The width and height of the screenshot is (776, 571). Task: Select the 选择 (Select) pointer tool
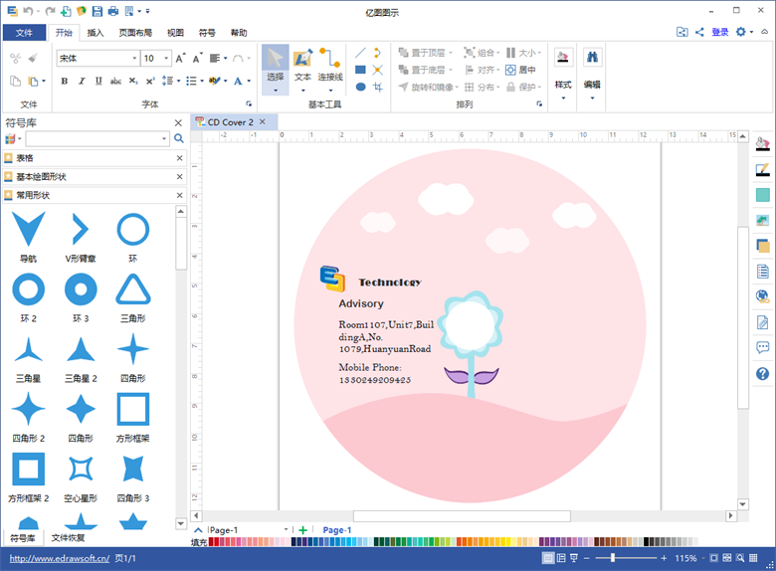[x=276, y=68]
